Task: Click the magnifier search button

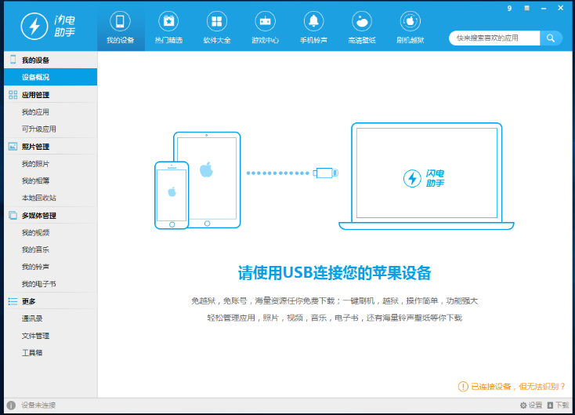Action: coord(551,38)
